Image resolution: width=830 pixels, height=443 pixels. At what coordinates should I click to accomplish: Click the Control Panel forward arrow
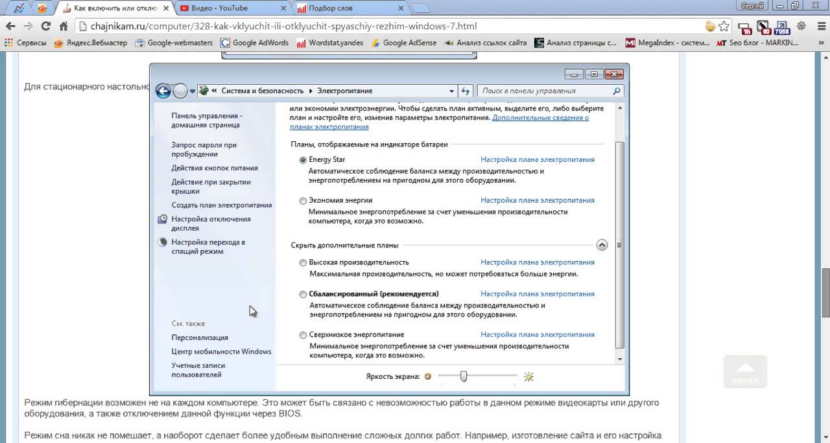click(180, 91)
